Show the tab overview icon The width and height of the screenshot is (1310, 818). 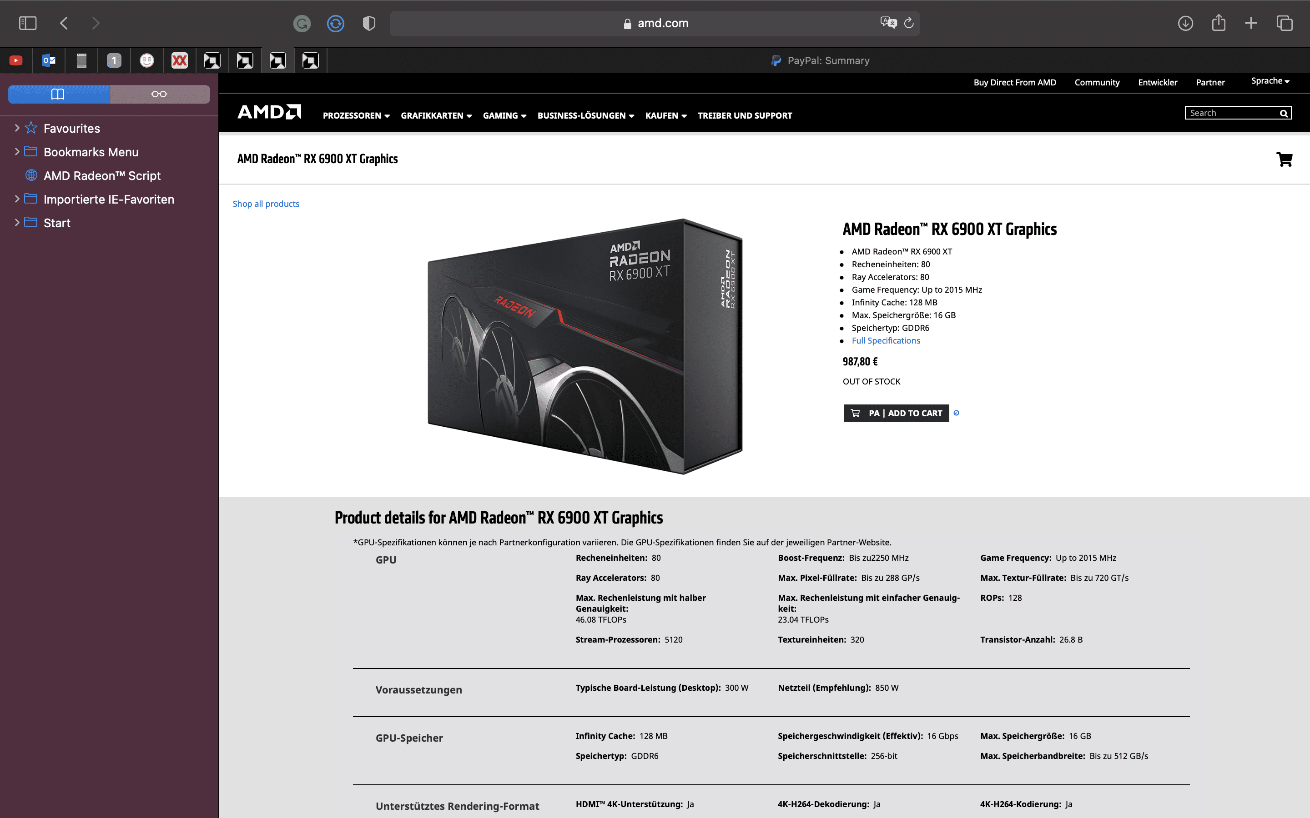click(x=1285, y=23)
